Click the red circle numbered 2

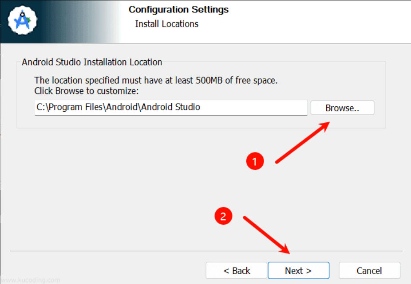224,216
